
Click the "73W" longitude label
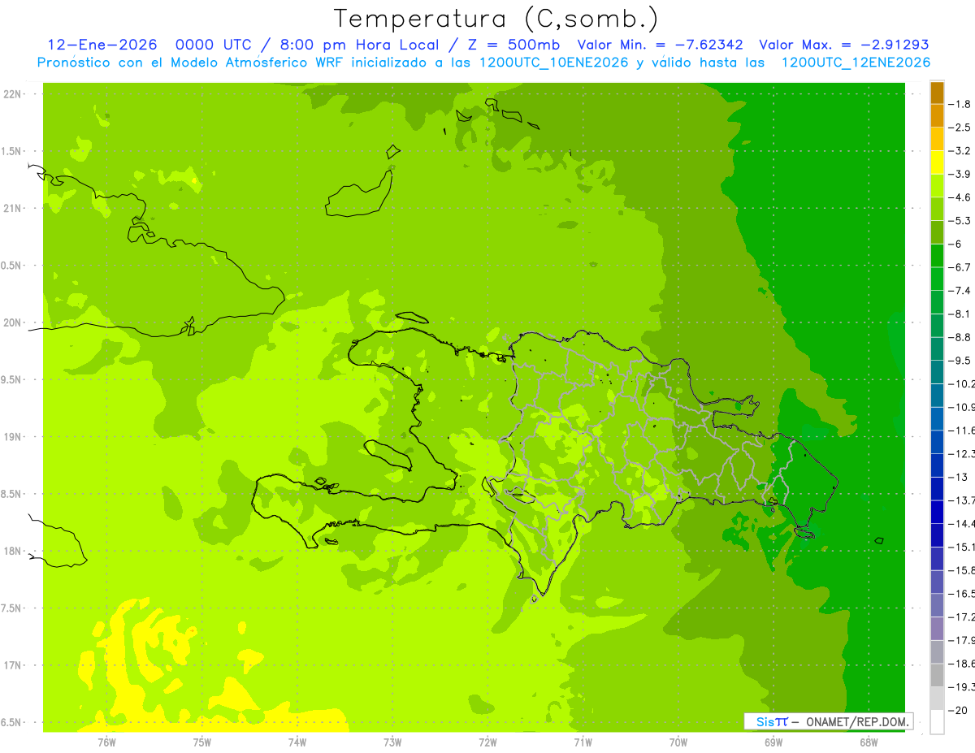(392, 742)
